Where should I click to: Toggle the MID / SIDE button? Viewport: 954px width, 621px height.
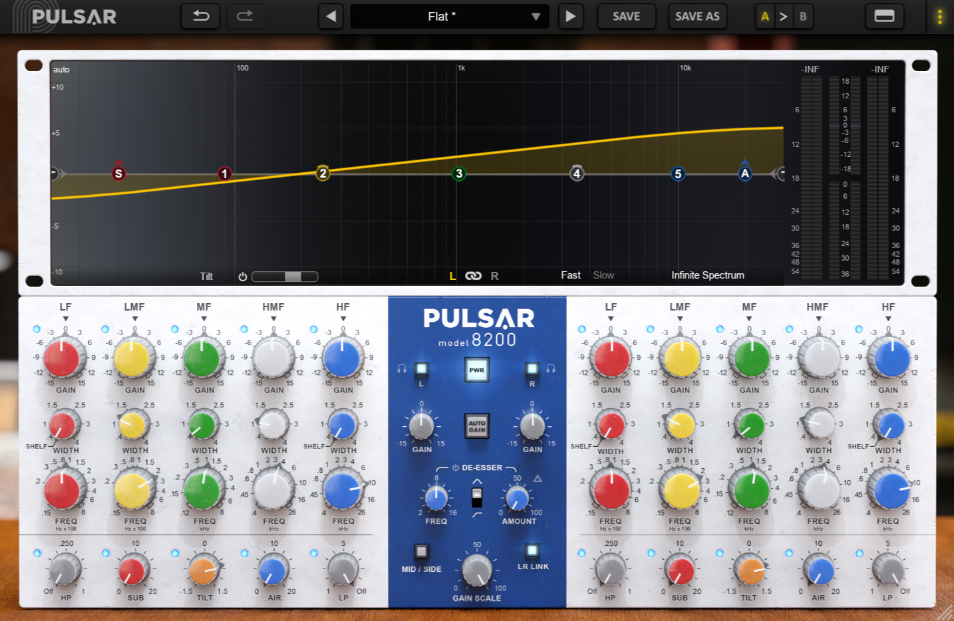click(x=420, y=551)
